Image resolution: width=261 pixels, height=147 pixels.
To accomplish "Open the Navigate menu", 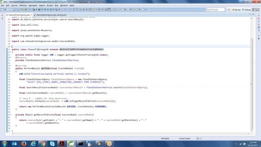I will coord(33,5).
